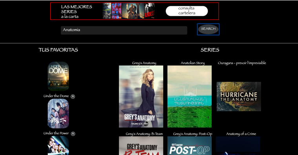Select the Hurricane The Anatomy poster
The width and height of the screenshot is (298, 155).
(239, 96)
